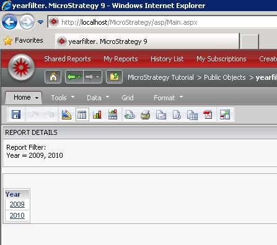Go up one folder level icon
This screenshot has width=277, height=245.
114,77
